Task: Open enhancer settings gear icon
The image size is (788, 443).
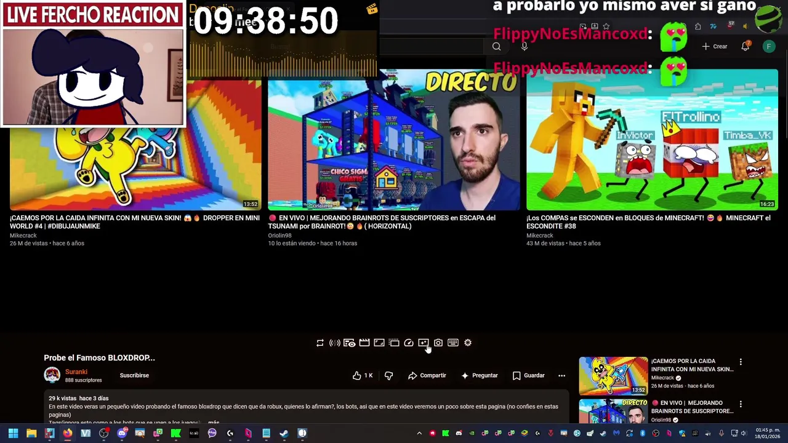Action: (x=468, y=343)
